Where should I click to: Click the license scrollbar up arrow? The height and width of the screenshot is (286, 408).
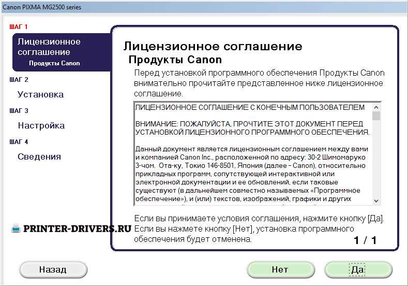[376, 107]
